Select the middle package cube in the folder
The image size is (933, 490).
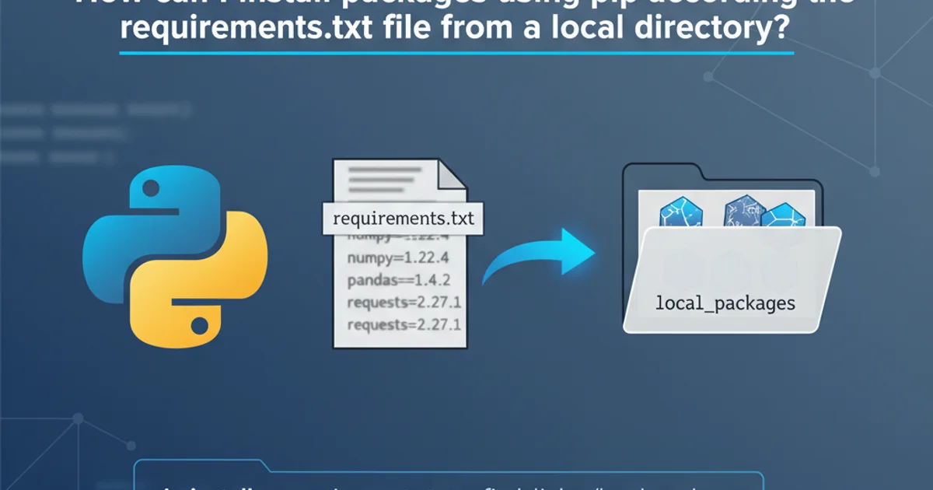point(741,212)
